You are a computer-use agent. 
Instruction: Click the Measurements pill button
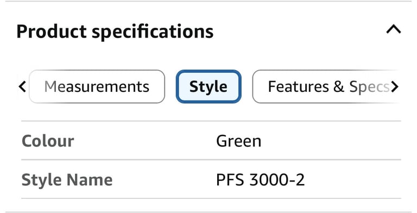[97, 86]
